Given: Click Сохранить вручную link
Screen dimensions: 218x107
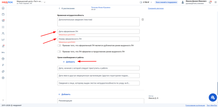Looking at the screenshot, I should coord(156,8).
